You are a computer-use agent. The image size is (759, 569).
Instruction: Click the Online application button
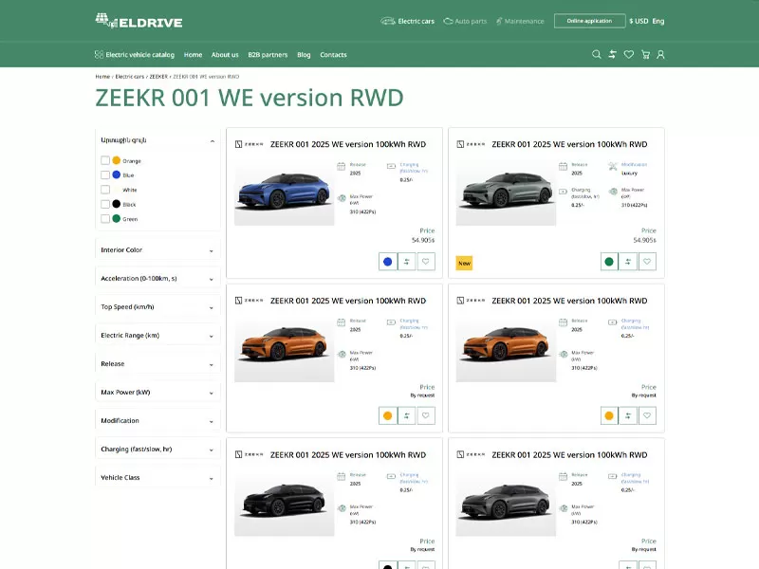(589, 21)
